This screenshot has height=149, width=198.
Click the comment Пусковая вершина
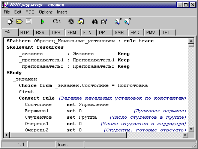pos(160,111)
